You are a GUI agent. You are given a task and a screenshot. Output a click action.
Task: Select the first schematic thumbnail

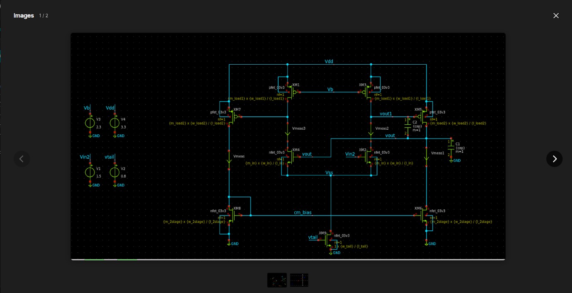pyautogui.click(x=277, y=280)
